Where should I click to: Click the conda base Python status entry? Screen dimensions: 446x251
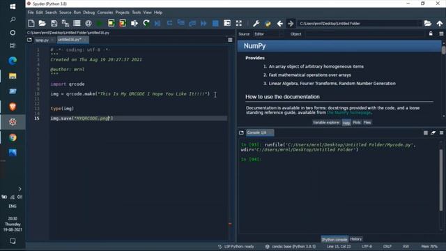tap(291, 246)
